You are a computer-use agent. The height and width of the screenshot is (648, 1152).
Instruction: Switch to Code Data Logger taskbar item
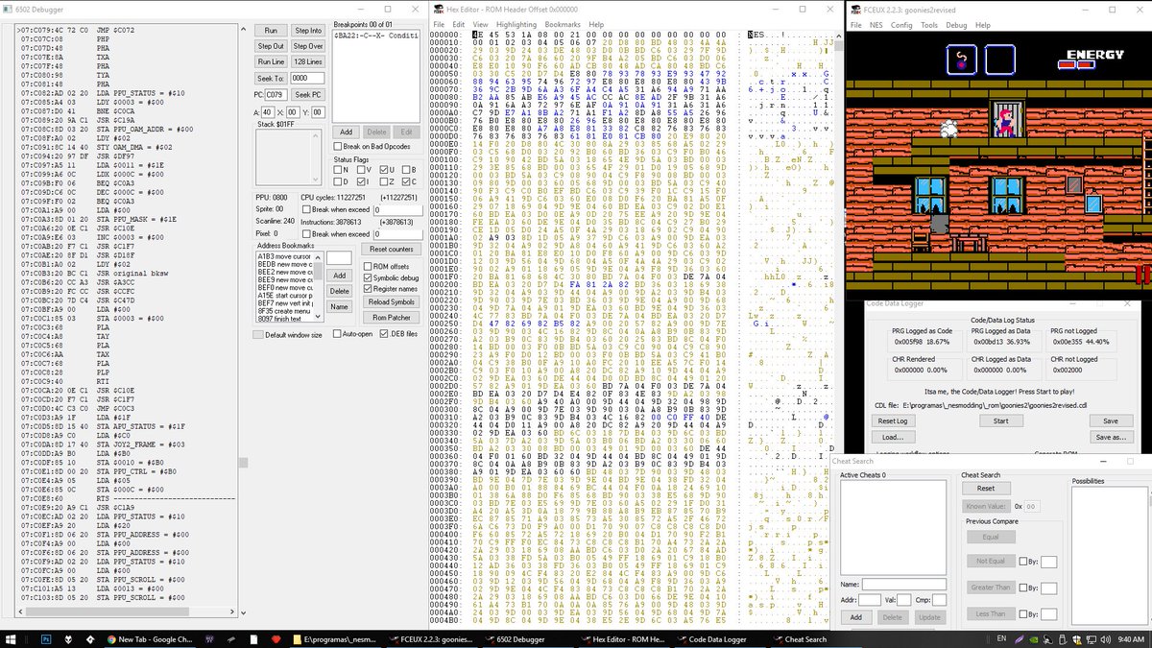click(718, 638)
